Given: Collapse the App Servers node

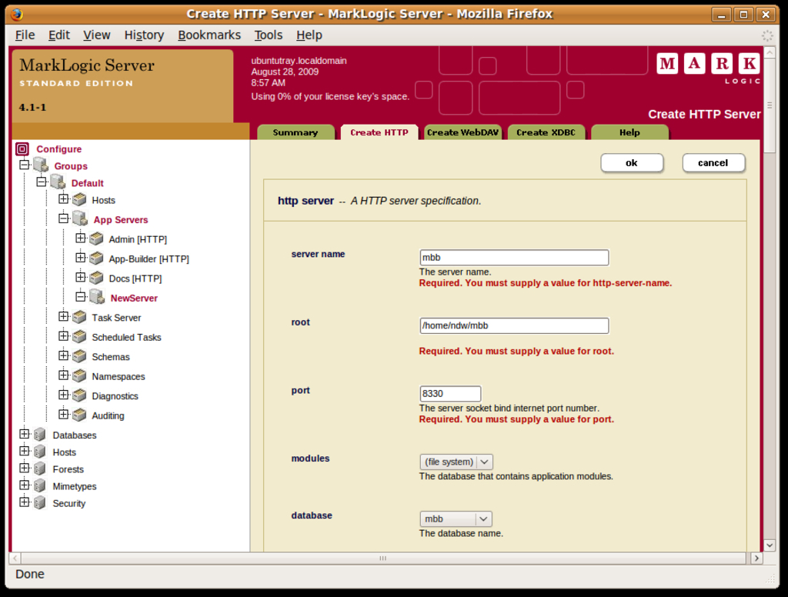Looking at the screenshot, I should pos(63,218).
